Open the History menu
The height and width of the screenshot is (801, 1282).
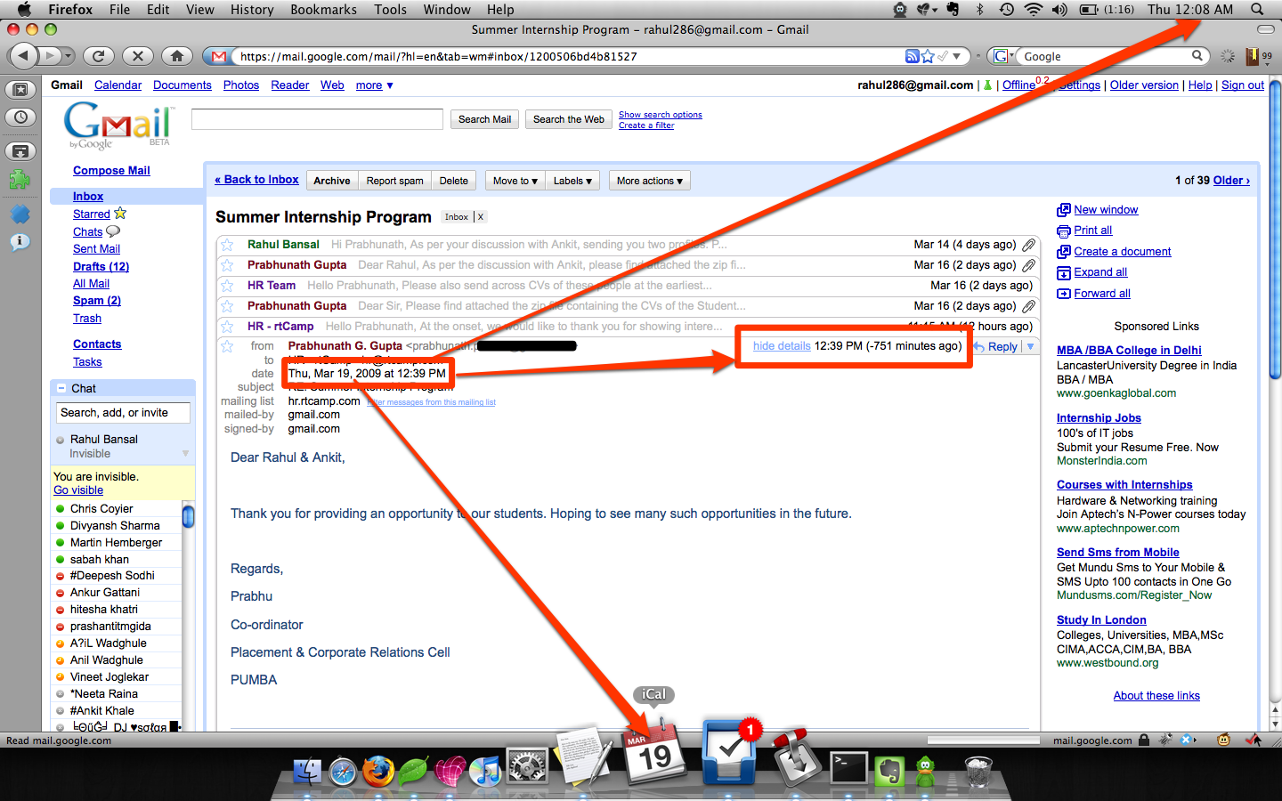pyautogui.click(x=252, y=9)
